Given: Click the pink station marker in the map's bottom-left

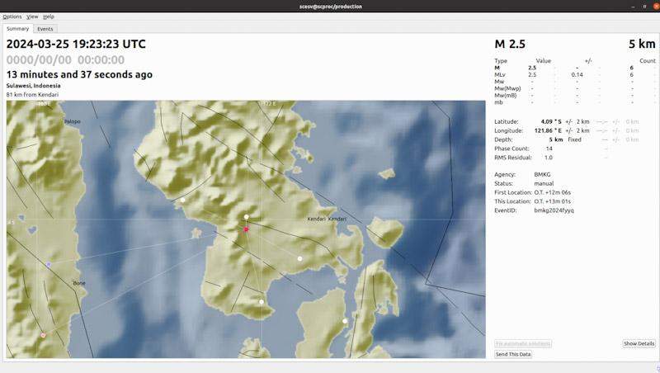Looking at the screenshot, I should pyautogui.click(x=43, y=335).
